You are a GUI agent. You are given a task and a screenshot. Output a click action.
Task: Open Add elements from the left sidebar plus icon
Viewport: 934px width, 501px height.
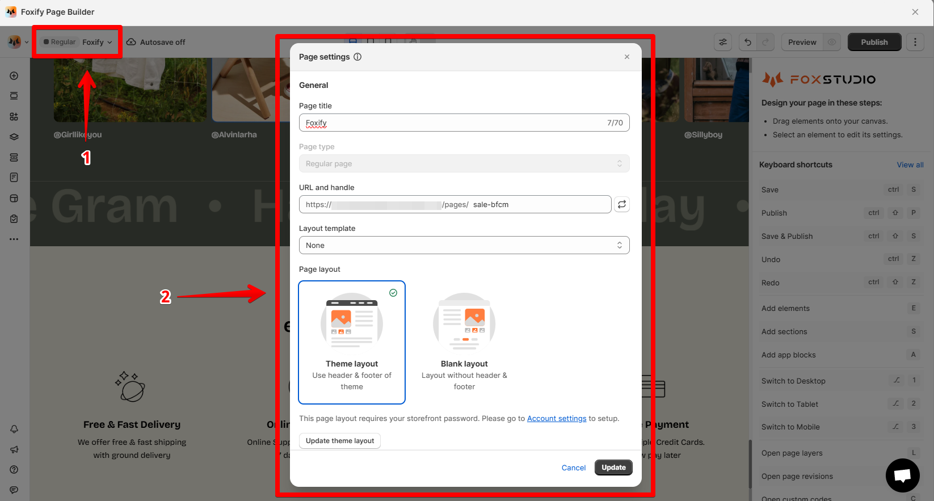[14, 76]
